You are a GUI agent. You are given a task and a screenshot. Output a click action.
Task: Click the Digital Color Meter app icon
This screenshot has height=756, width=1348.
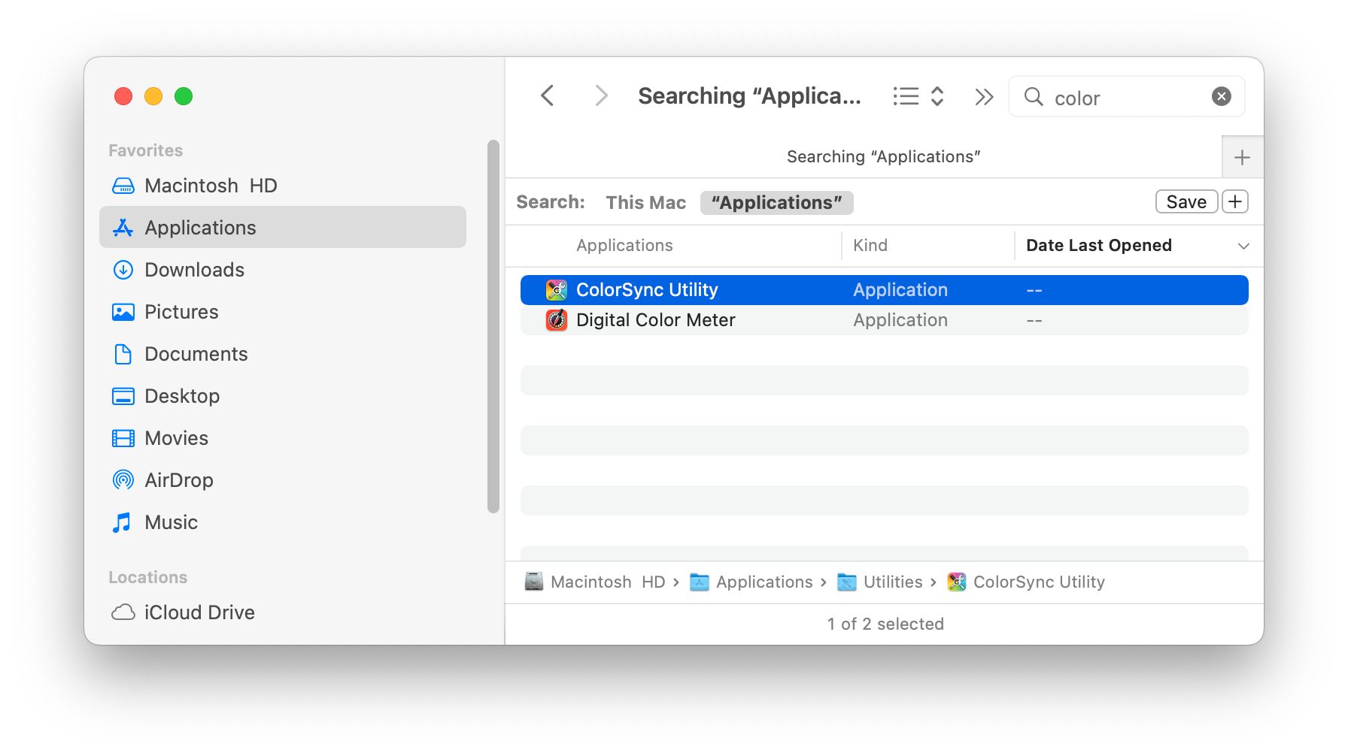557,320
